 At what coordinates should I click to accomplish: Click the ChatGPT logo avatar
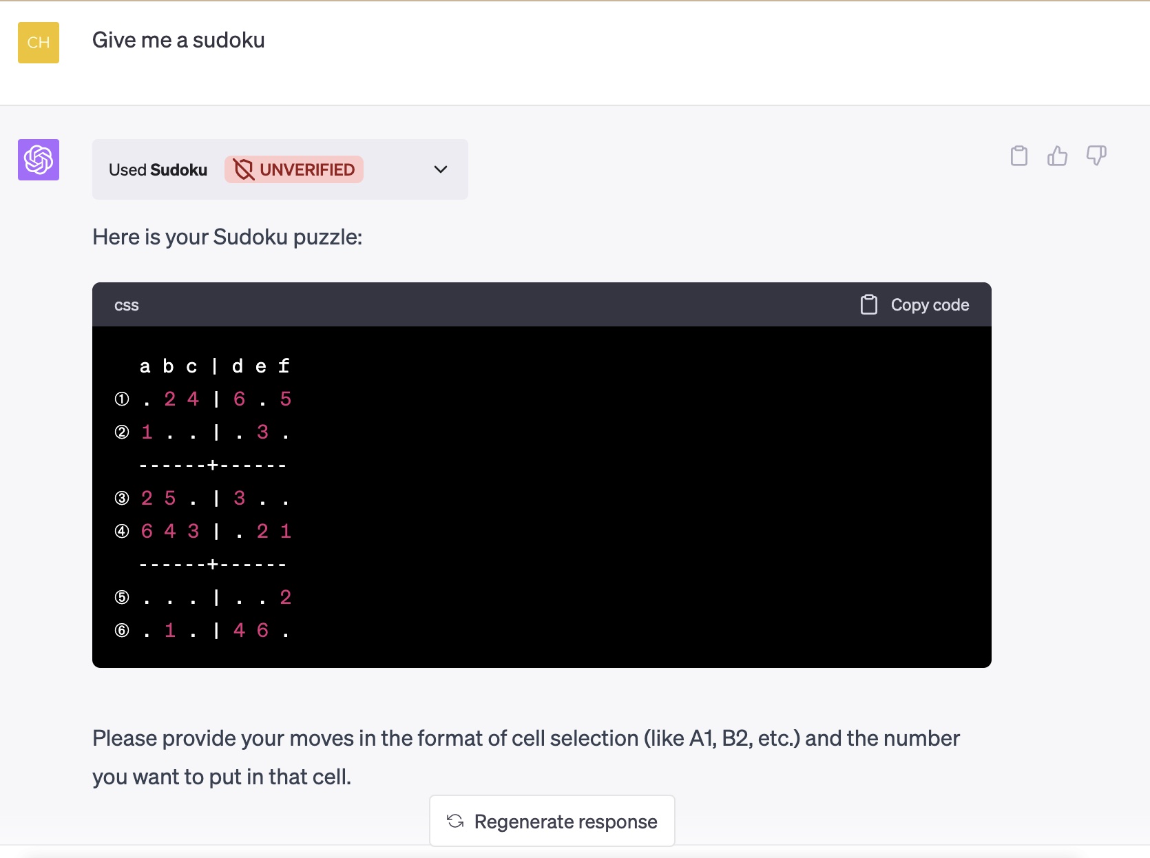38,160
